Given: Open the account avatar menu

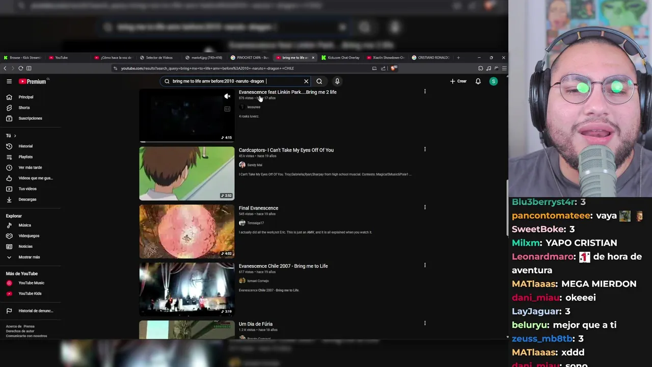Looking at the screenshot, I should (494, 81).
